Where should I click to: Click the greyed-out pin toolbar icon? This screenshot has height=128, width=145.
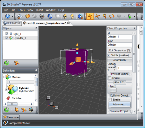119,16
